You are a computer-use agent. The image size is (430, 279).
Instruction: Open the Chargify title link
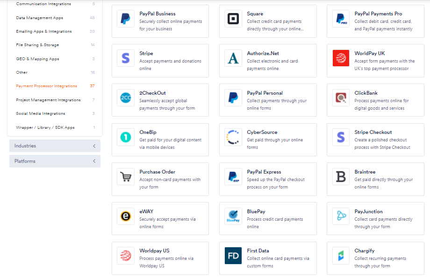pos(364,251)
